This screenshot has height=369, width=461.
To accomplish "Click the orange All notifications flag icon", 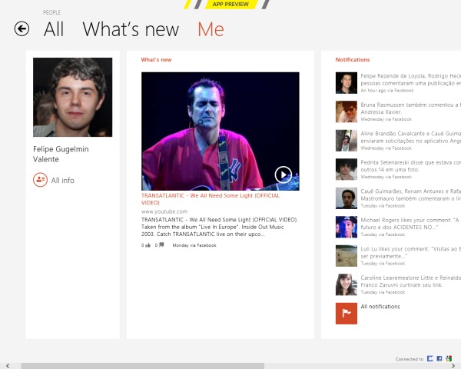I will (x=347, y=314).
